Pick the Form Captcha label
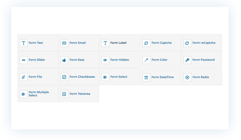241x140 pixels. [161, 43]
